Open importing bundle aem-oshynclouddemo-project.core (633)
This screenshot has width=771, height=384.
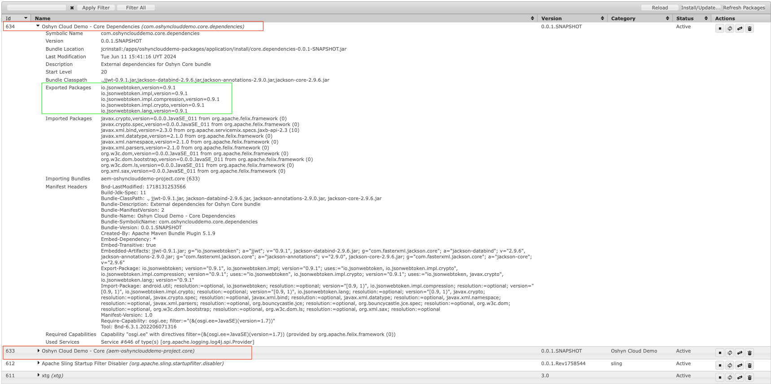(150, 179)
